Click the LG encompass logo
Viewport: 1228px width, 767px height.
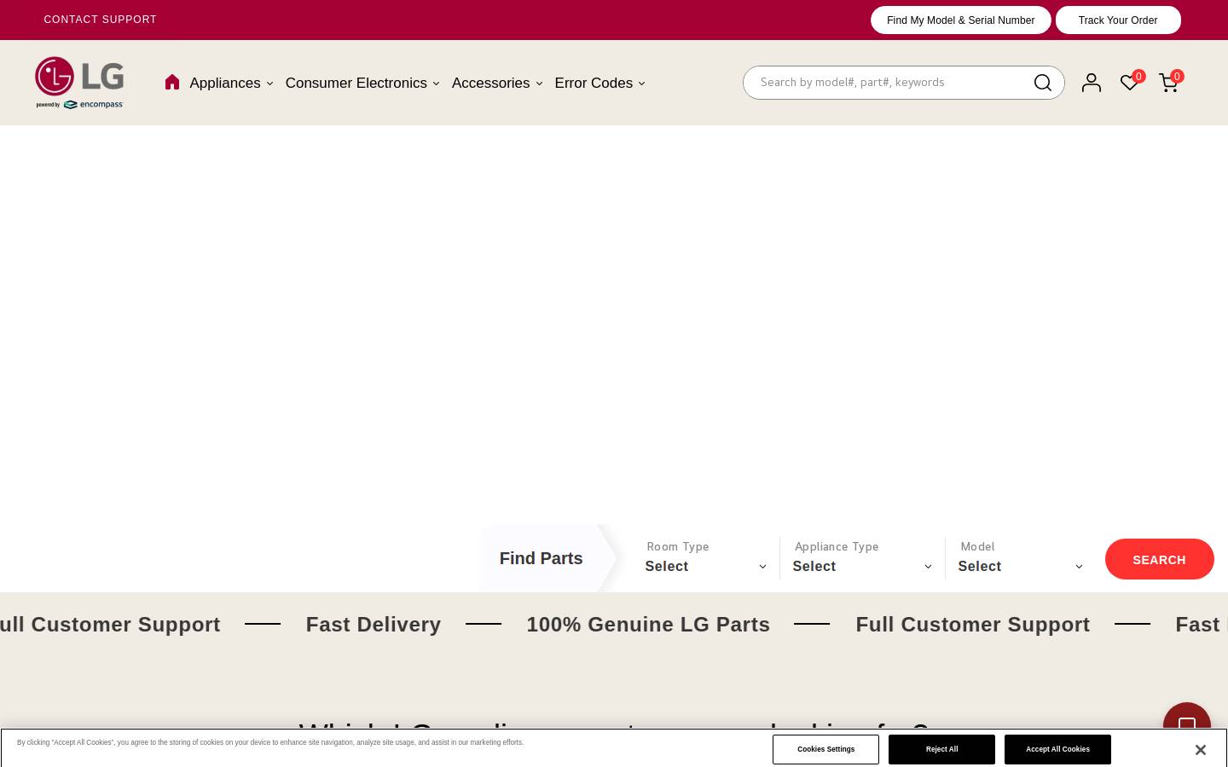[79, 83]
